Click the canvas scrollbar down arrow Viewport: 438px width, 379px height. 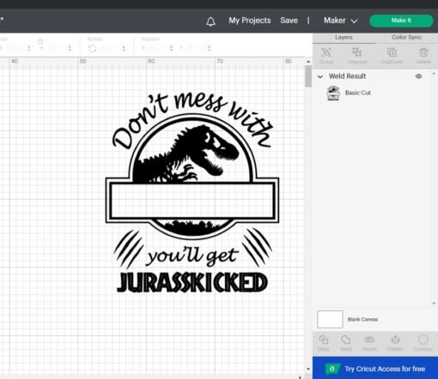[308, 369]
